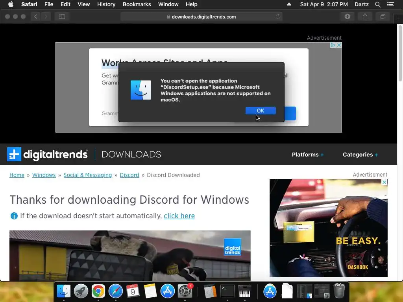Open Notes from the Dock
Image resolution: width=403 pixels, height=302 pixels.
tap(150, 291)
